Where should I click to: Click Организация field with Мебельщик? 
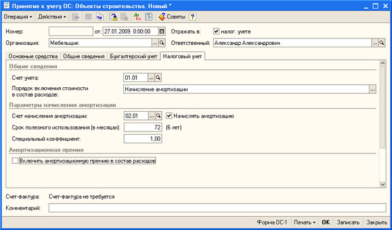(101, 43)
